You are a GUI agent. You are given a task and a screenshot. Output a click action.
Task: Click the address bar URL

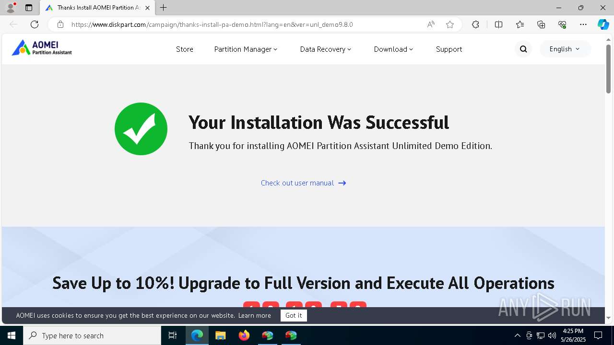(x=212, y=24)
